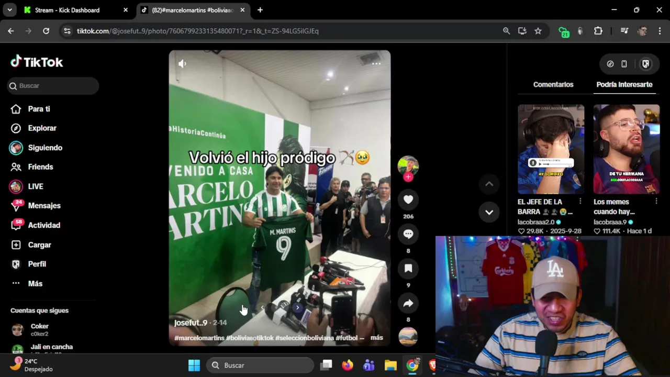Go to the next post with down chevron
Screen dimensions: 670x377
[x=489, y=212]
